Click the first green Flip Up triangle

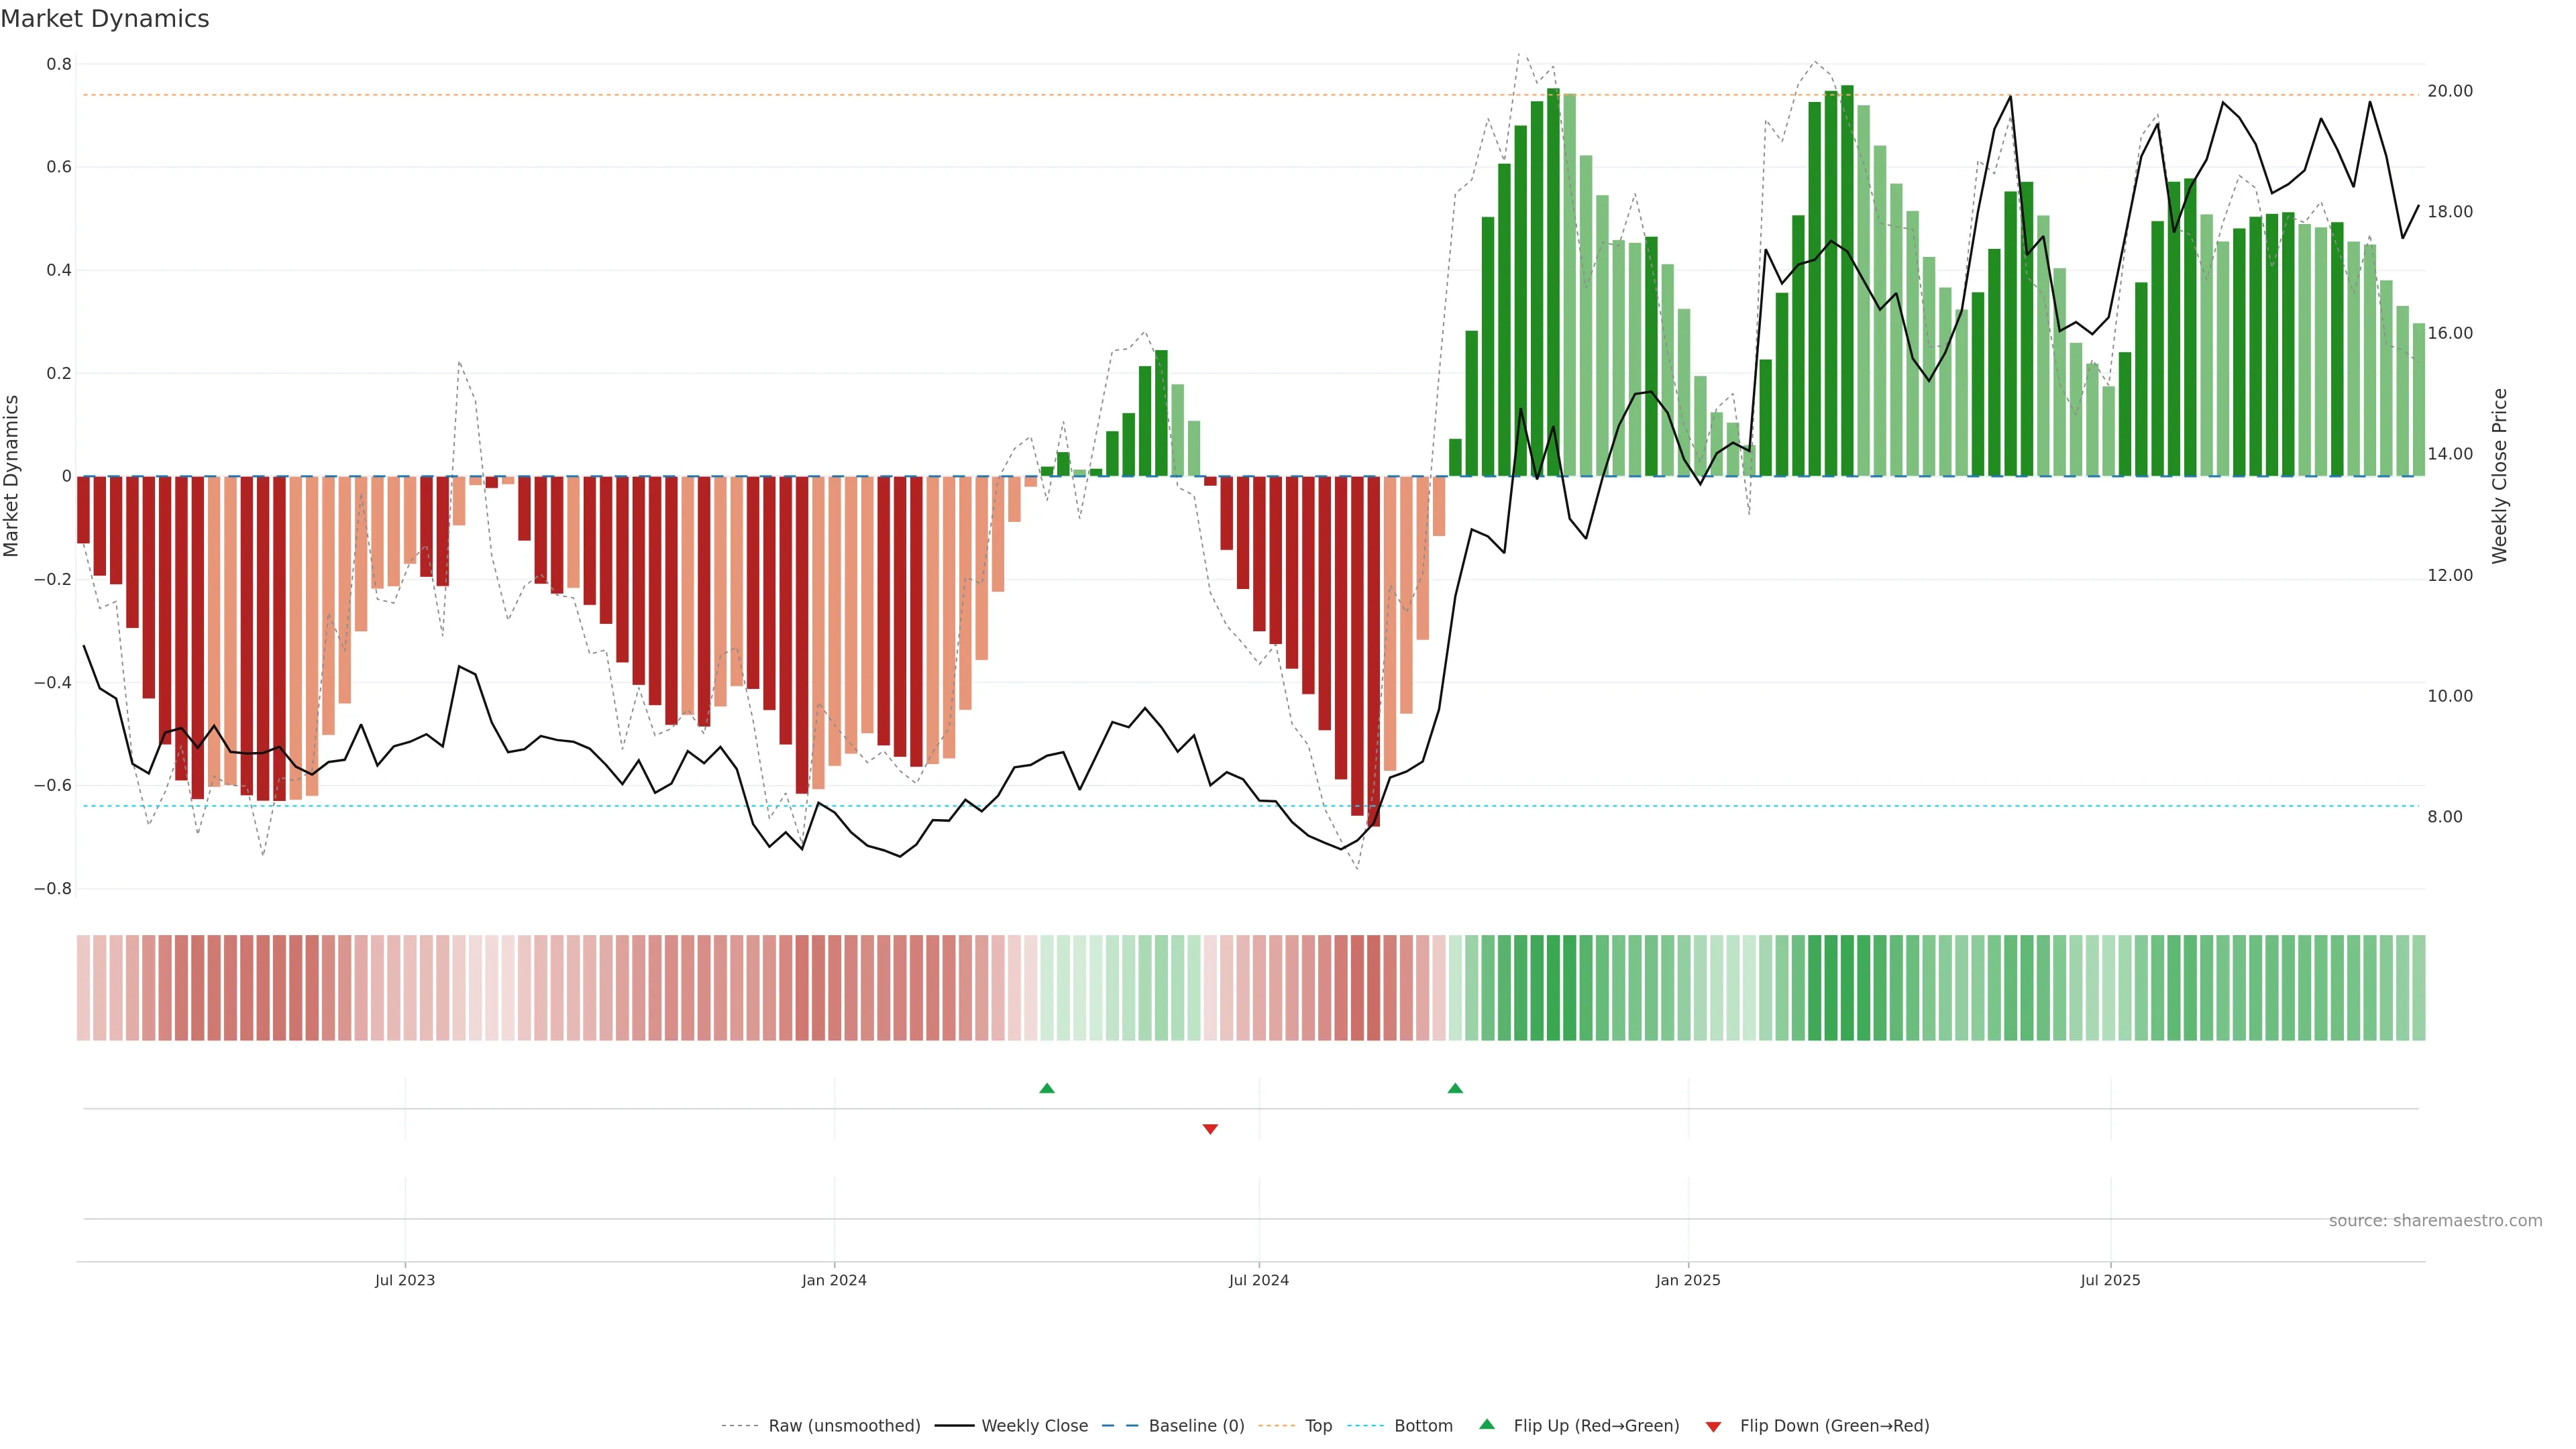coord(1047,1088)
